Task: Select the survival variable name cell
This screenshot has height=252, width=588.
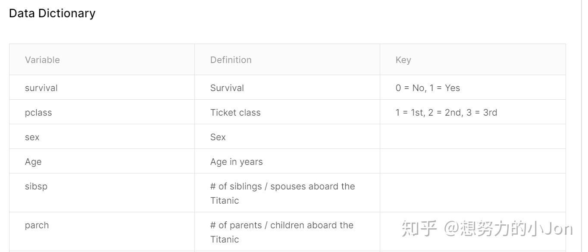Action: click(x=41, y=88)
